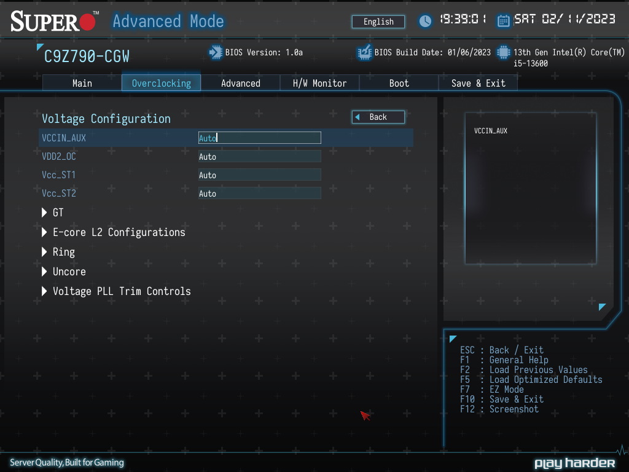The image size is (629, 472).
Task: Click F2 : Load Previous Values hint
Action: pos(524,369)
